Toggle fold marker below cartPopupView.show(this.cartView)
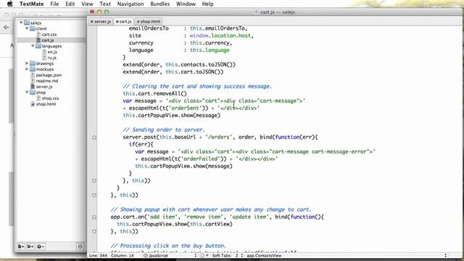464x261 pixels. [x=94, y=231]
